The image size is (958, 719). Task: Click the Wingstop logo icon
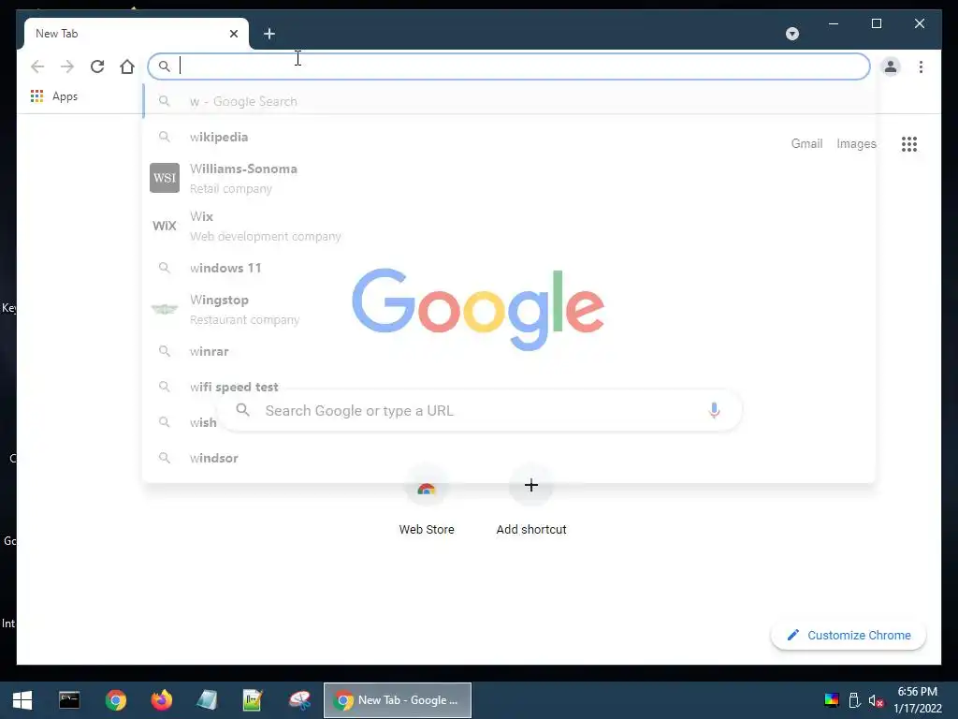tap(165, 309)
